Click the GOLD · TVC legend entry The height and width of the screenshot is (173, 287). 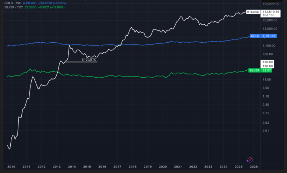[11, 2]
